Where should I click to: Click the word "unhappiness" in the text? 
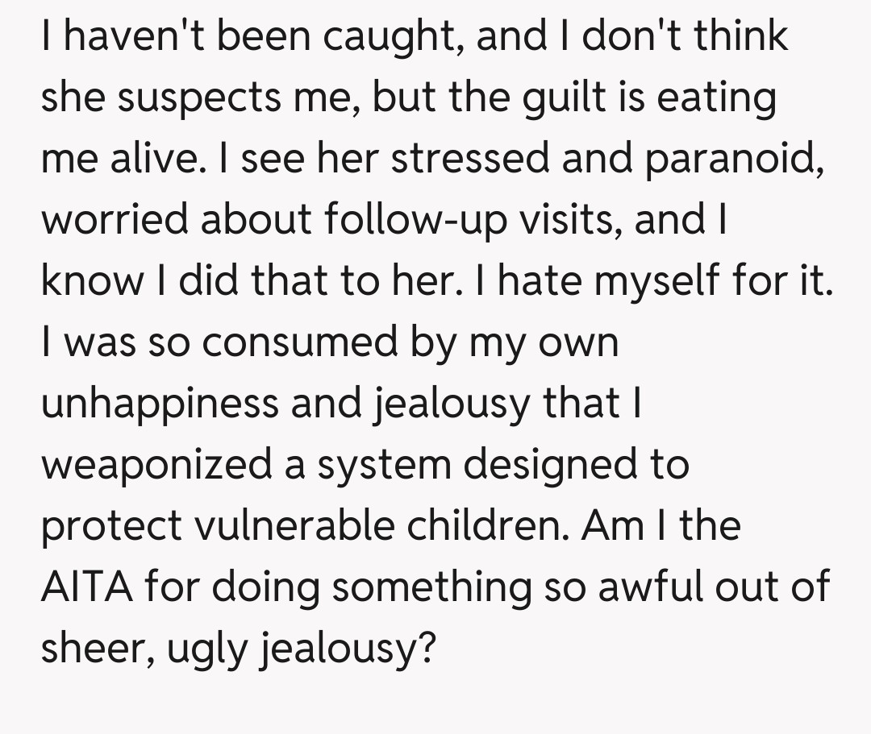tap(158, 404)
